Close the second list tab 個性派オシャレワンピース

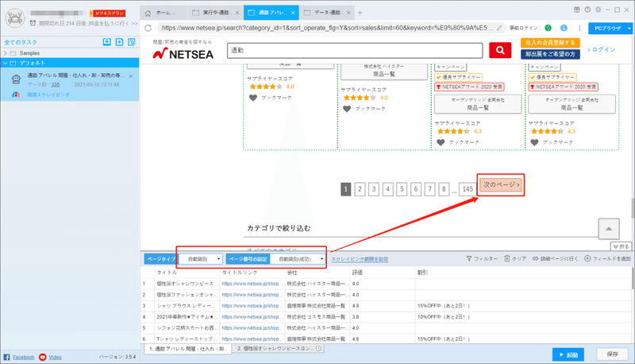point(318,349)
